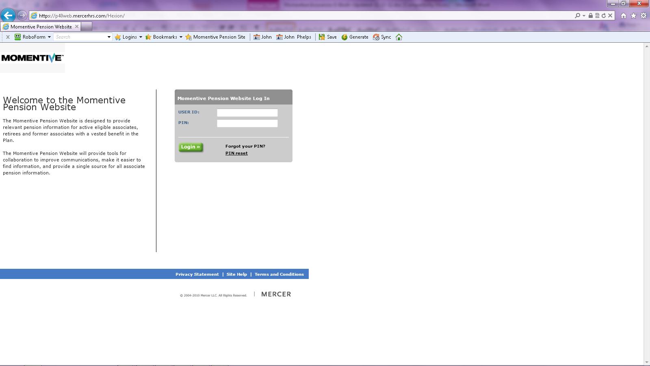Open the Favorites star icon
The width and height of the screenshot is (650, 366).
(633, 16)
